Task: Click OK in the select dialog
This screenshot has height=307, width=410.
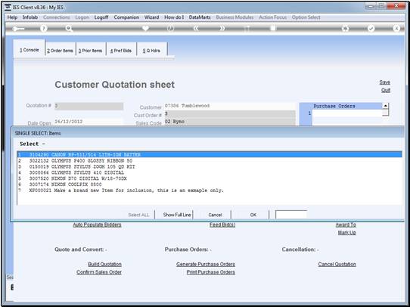Action: click(x=253, y=215)
